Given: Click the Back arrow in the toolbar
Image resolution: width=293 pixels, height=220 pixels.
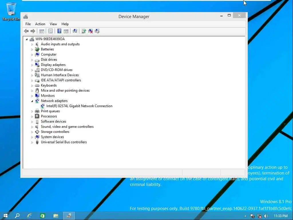Looking at the screenshot, I should 26,31.
